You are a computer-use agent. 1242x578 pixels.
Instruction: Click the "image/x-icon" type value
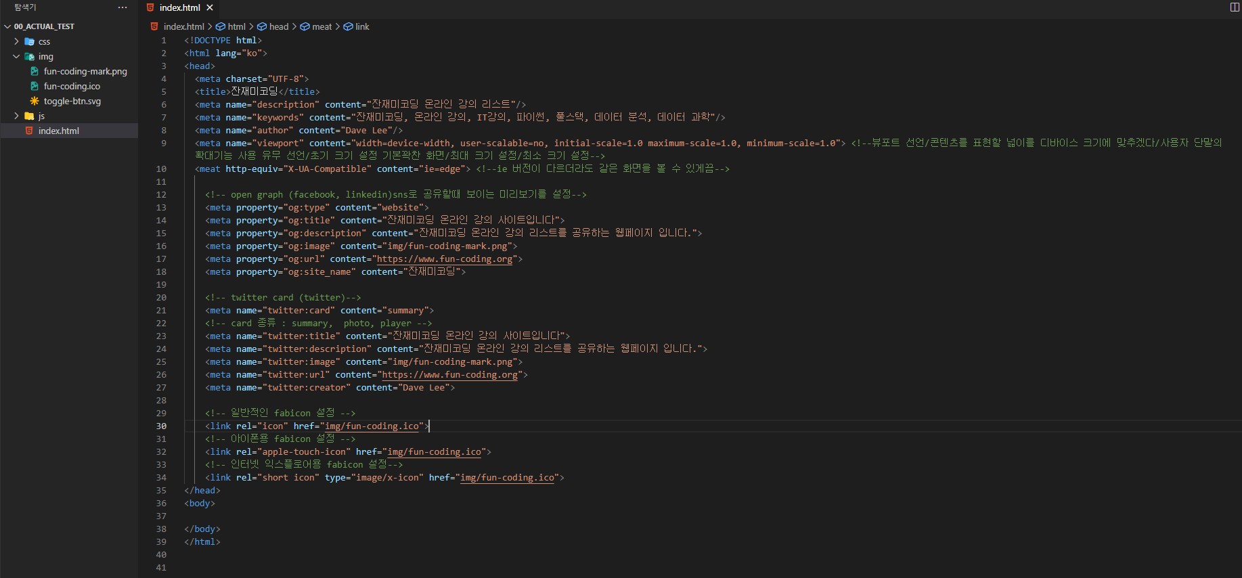[x=388, y=478]
